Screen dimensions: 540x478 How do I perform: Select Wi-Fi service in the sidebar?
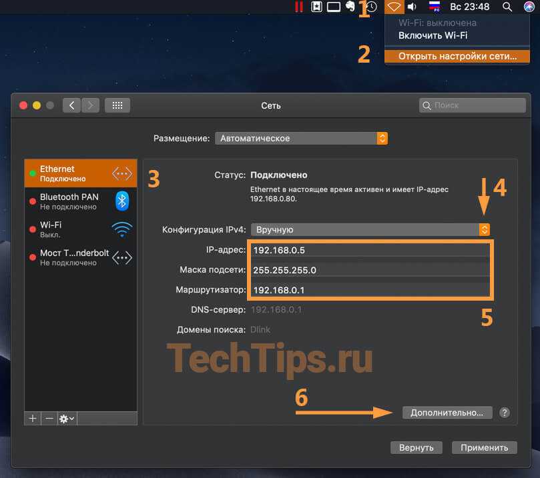(81, 229)
